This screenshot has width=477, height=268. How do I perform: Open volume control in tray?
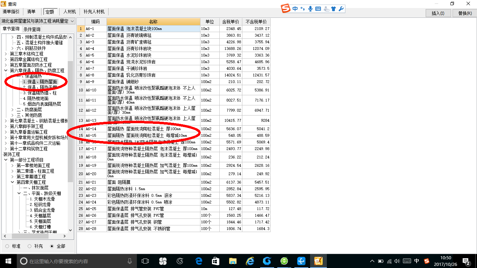point(397,261)
